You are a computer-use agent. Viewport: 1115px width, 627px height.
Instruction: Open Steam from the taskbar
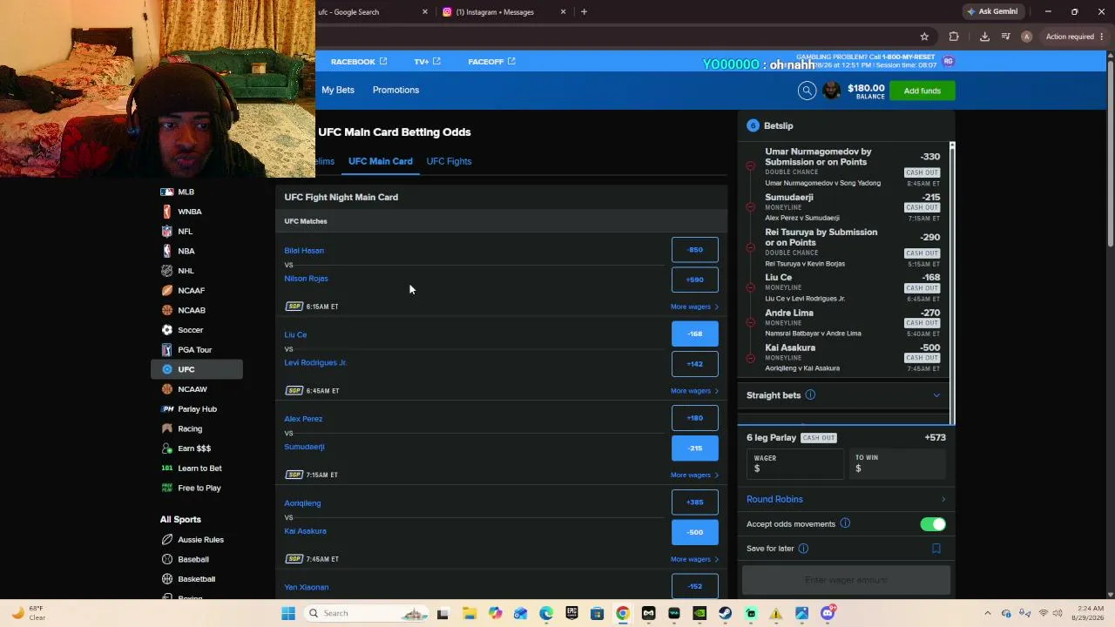tap(725, 613)
